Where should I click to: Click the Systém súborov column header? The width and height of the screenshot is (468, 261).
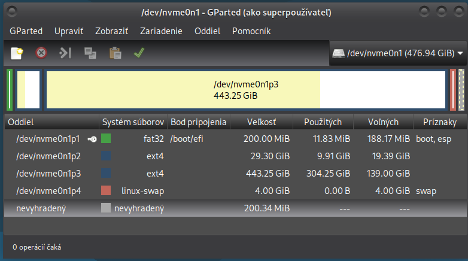(133, 122)
